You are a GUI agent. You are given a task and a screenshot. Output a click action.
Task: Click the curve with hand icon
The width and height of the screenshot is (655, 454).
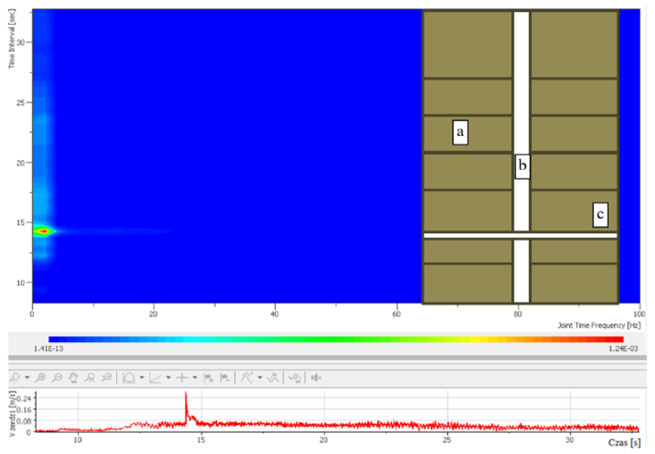tap(295, 378)
